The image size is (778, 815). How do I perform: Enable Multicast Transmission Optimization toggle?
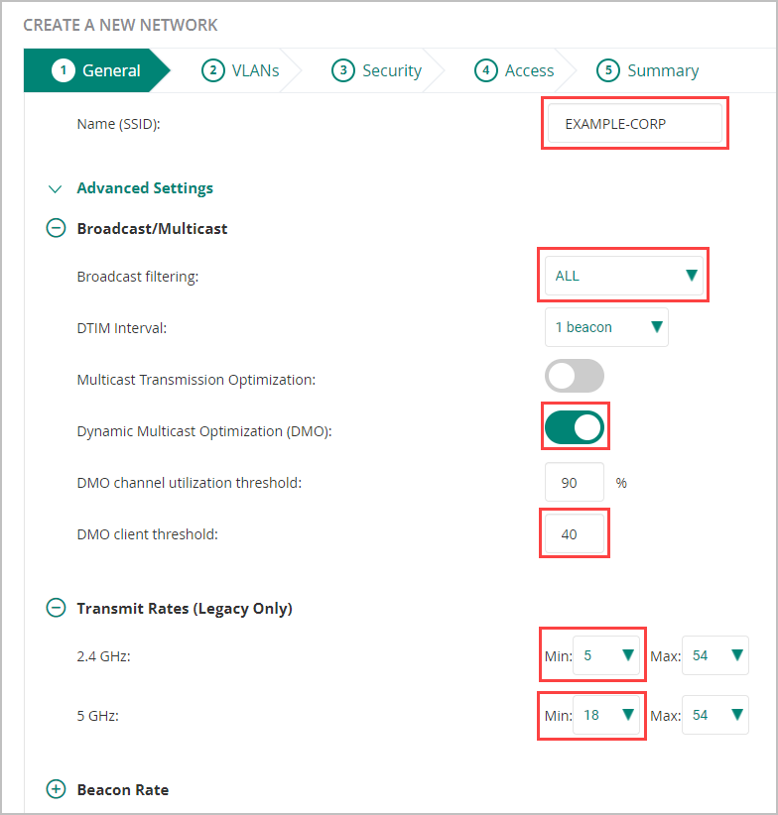coord(575,376)
